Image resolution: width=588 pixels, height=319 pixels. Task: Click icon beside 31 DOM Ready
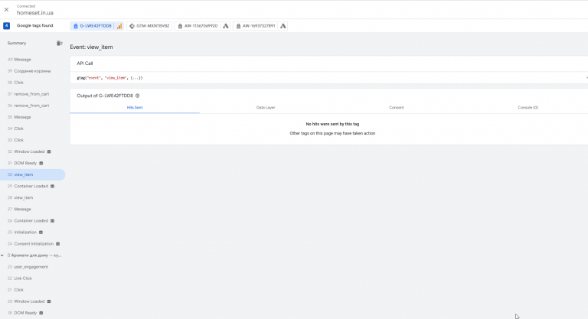point(41,163)
